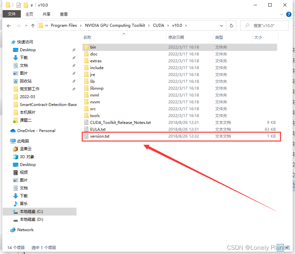Click the properties quick access toolbar icon

point(19,5)
